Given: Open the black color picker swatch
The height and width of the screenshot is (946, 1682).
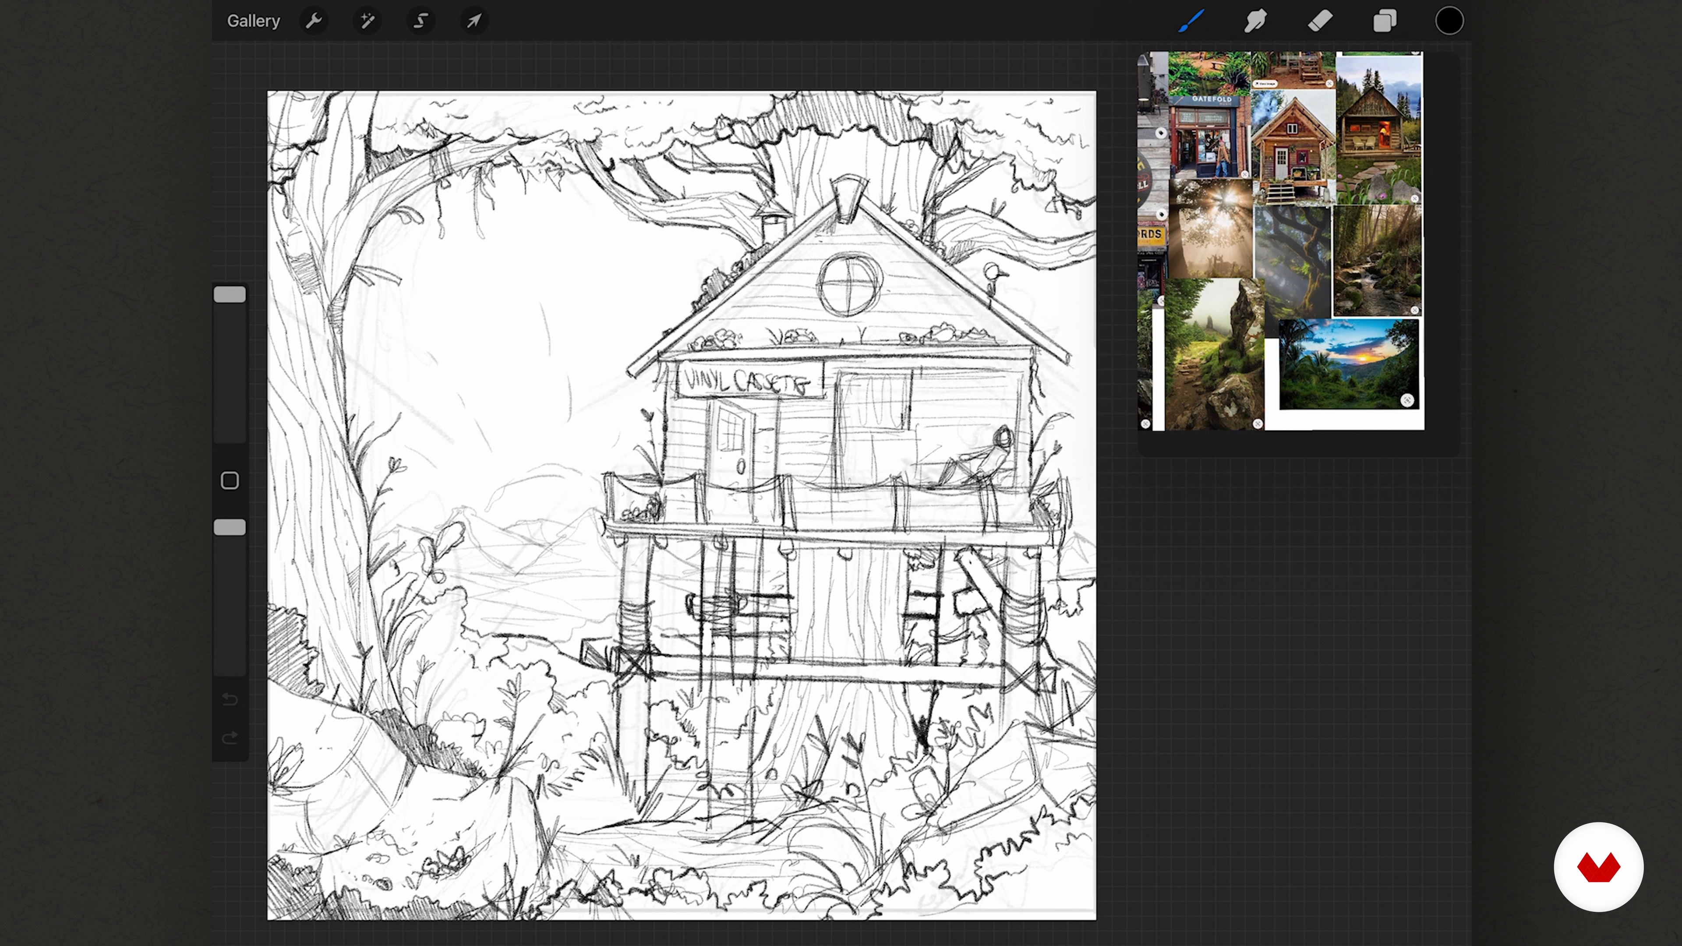Looking at the screenshot, I should 1449,21.
